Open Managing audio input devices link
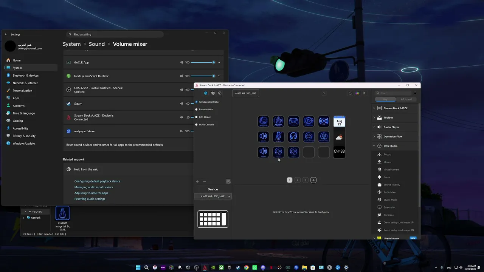This screenshot has height=272, width=484. click(x=94, y=187)
